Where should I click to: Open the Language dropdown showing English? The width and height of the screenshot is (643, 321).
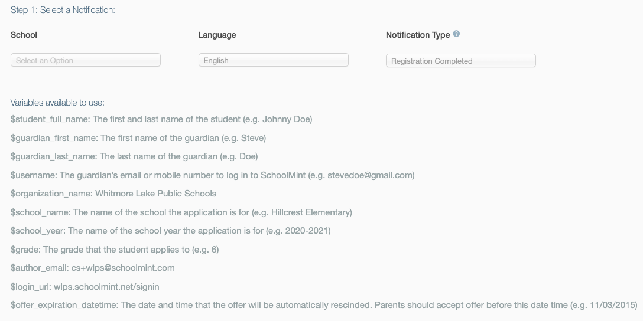pyautogui.click(x=273, y=60)
